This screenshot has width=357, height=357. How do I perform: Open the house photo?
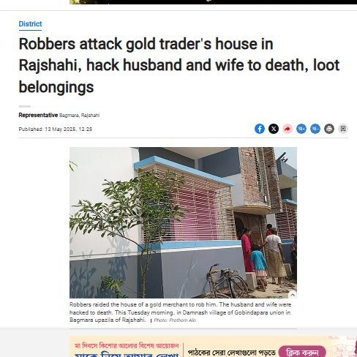183,222
